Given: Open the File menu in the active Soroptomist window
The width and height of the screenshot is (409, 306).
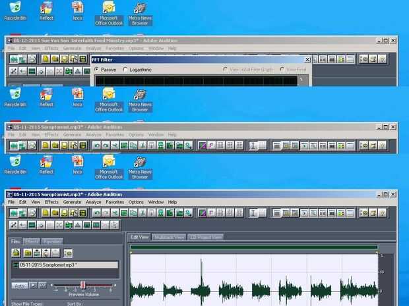Looking at the screenshot, I should click(x=11, y=202).
